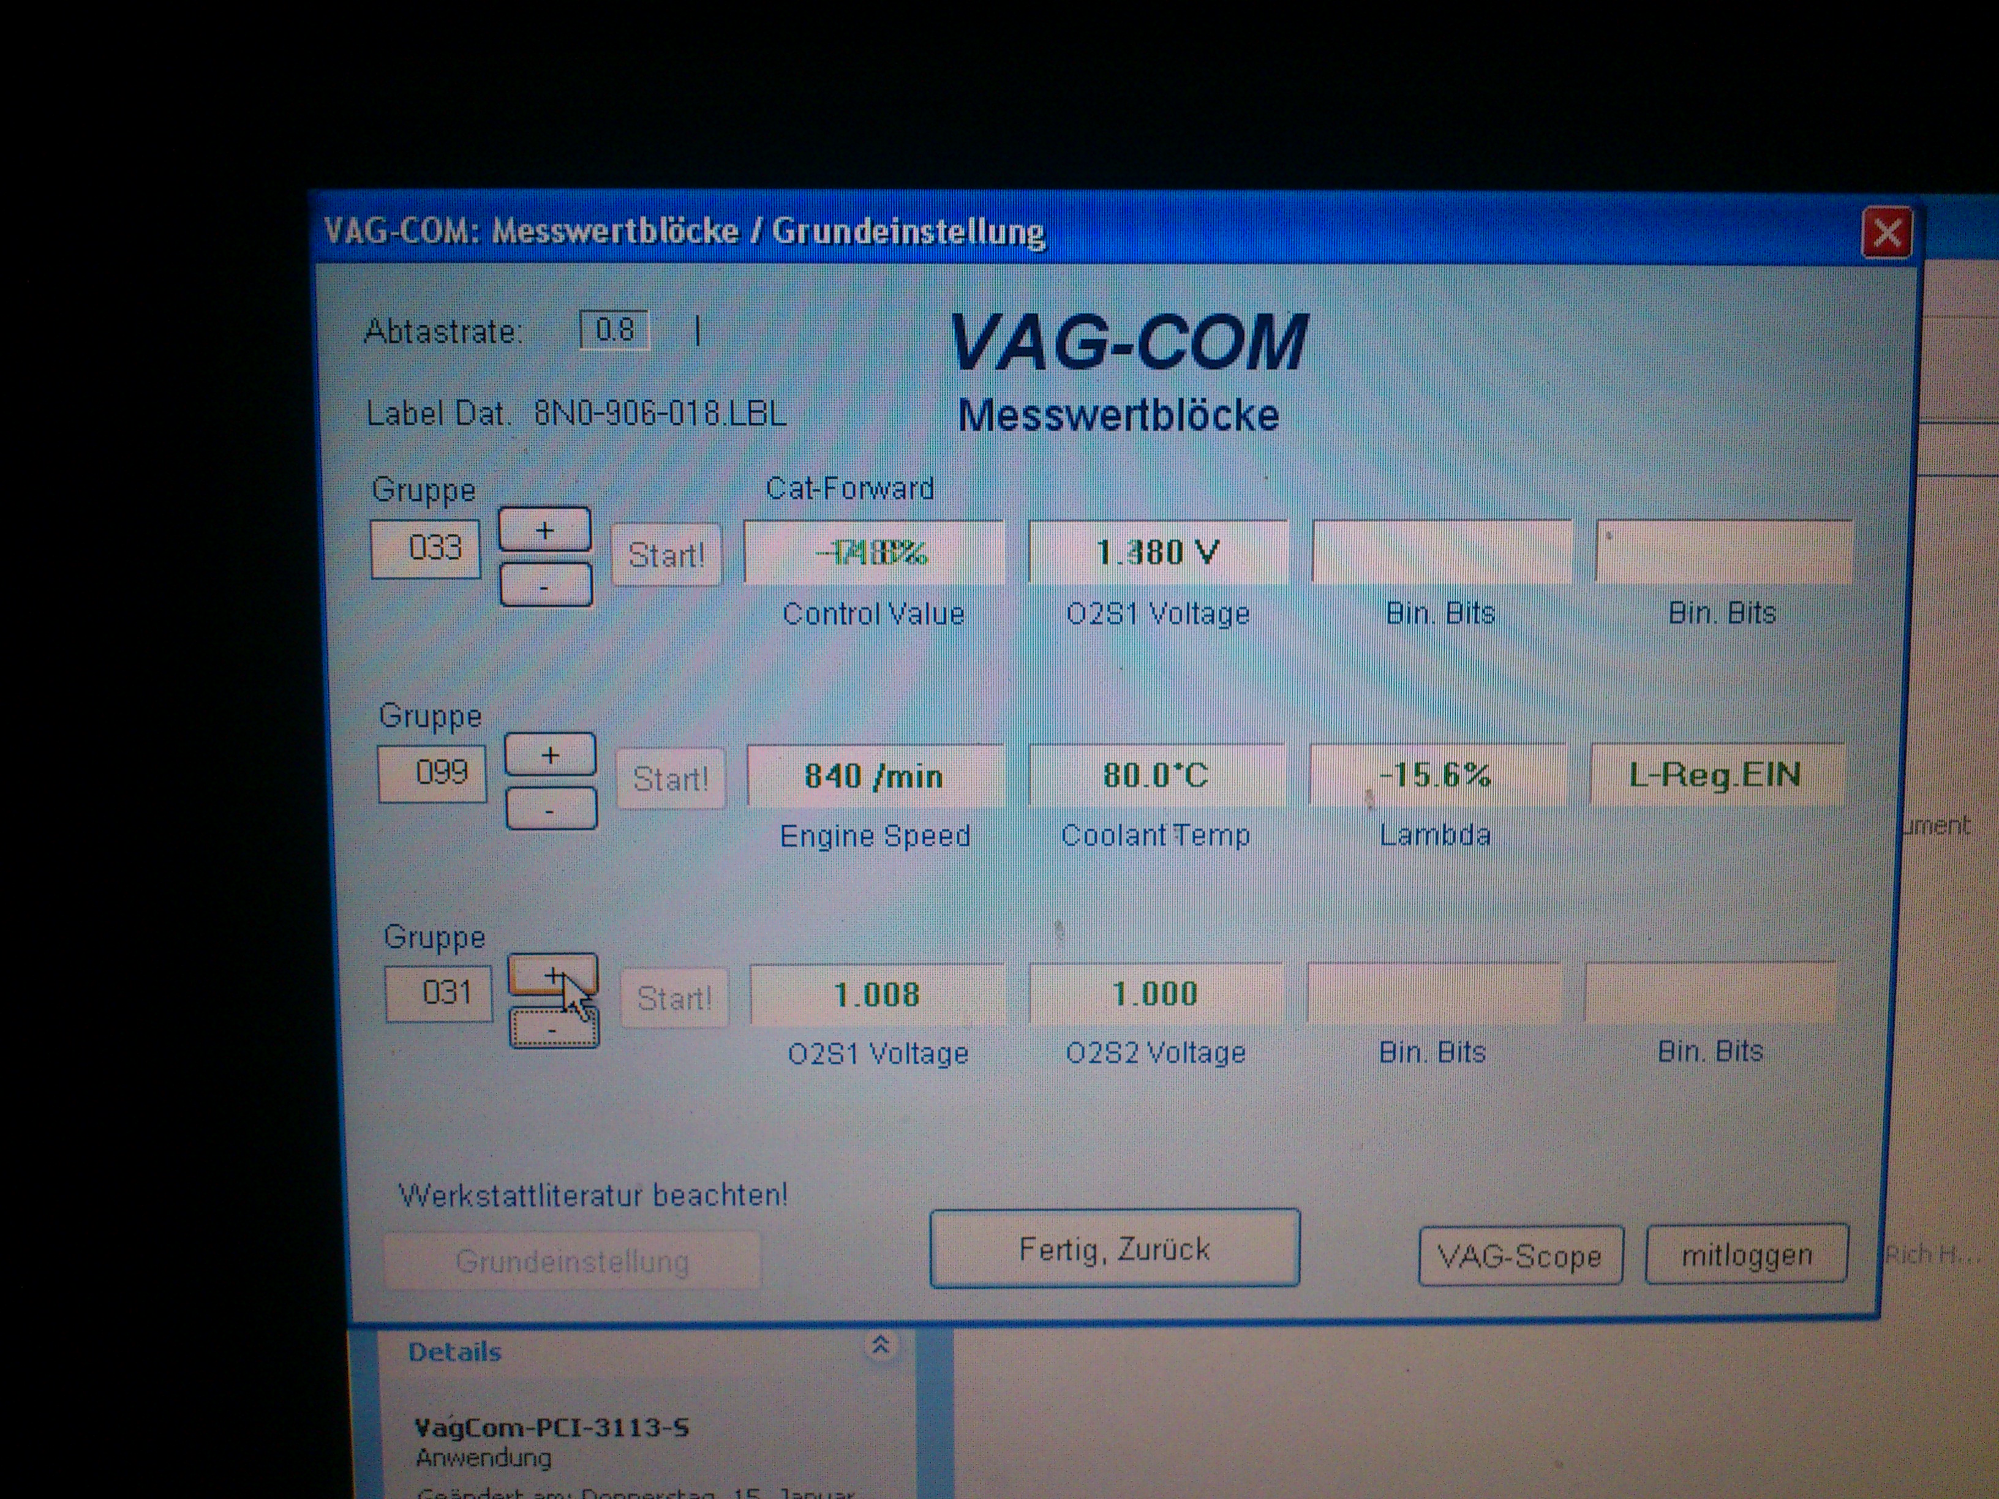1999x1499 pixels.
Task: Click the Gruppe 031 input field
Action: click(x=439, y=994)
